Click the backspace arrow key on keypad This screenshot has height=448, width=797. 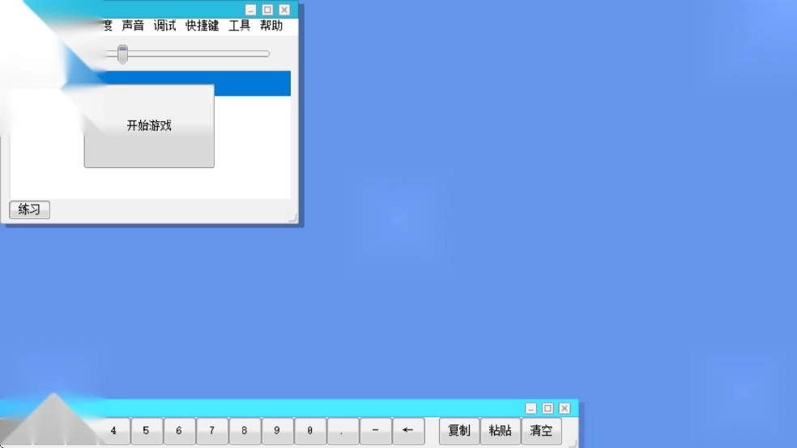[x=408, y=431]
